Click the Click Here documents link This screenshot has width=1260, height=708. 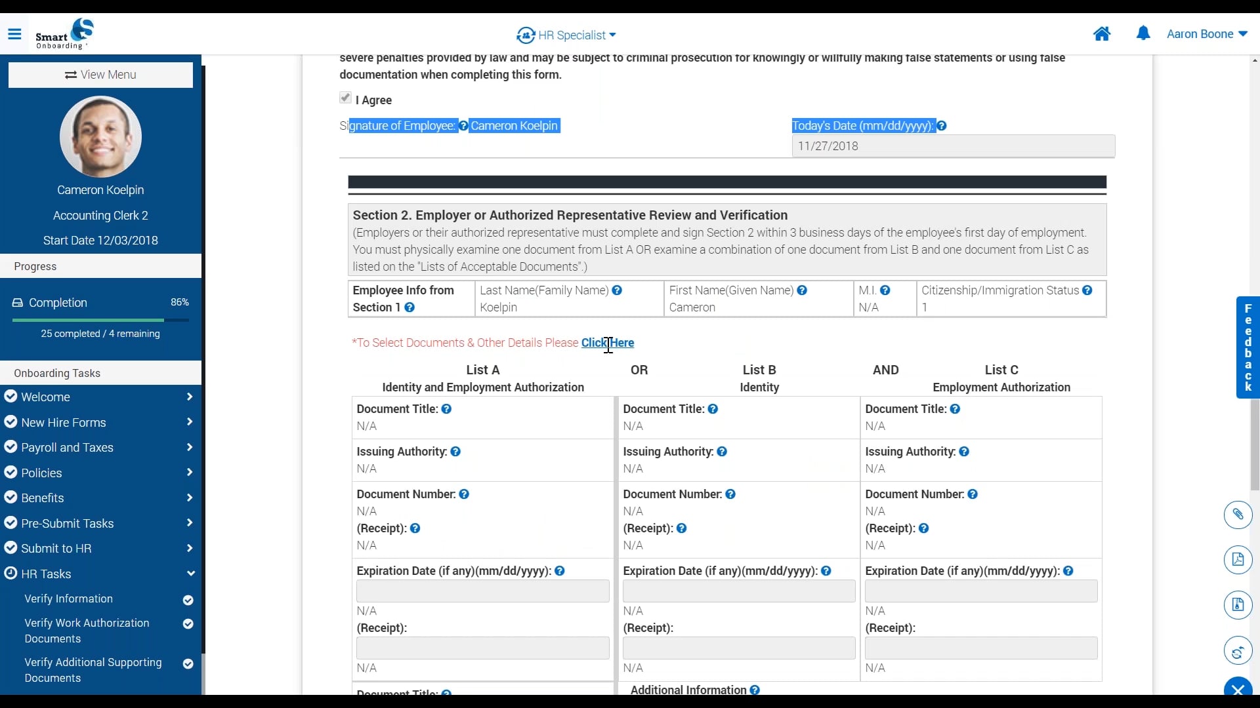[608, 342]
